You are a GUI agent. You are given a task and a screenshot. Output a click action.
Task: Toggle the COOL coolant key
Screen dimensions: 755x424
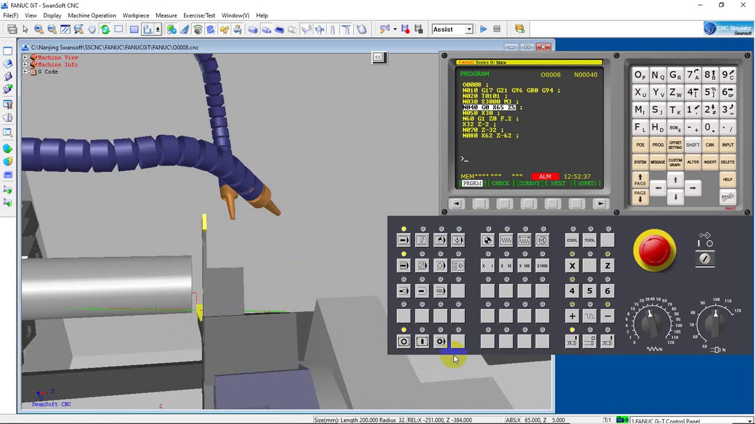click(x=572, y=240)
